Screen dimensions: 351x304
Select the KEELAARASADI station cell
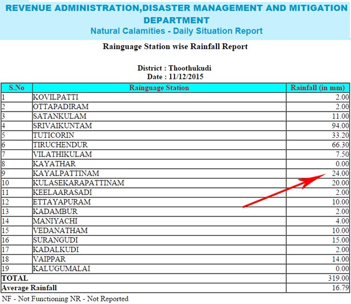[159, 192]
